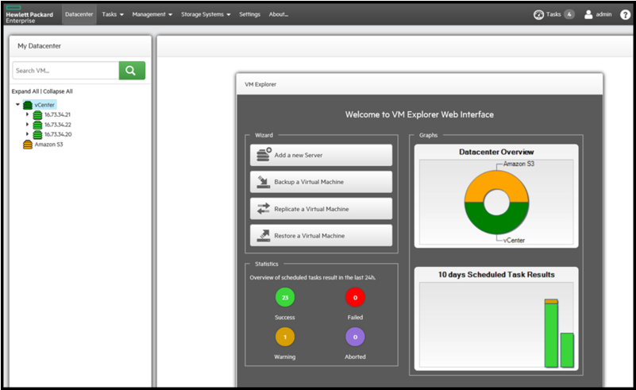
Task: Click the server icon beside 16.73.34.21
Action: (x=37, y=115)
